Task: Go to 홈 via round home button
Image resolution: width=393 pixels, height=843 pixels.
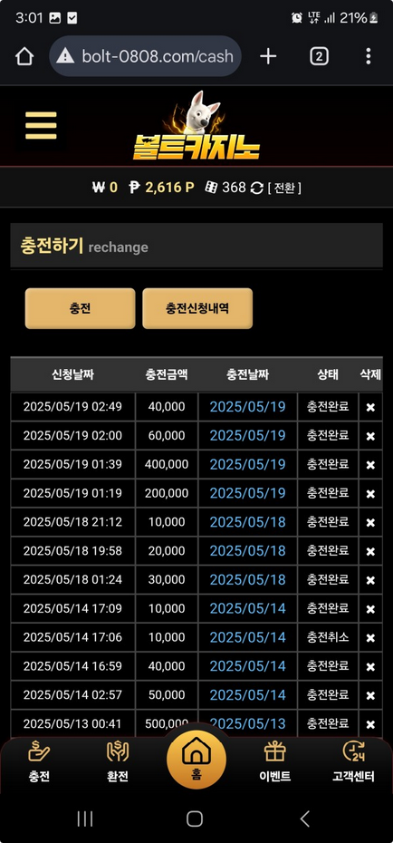Action: [x=196, y=759]
